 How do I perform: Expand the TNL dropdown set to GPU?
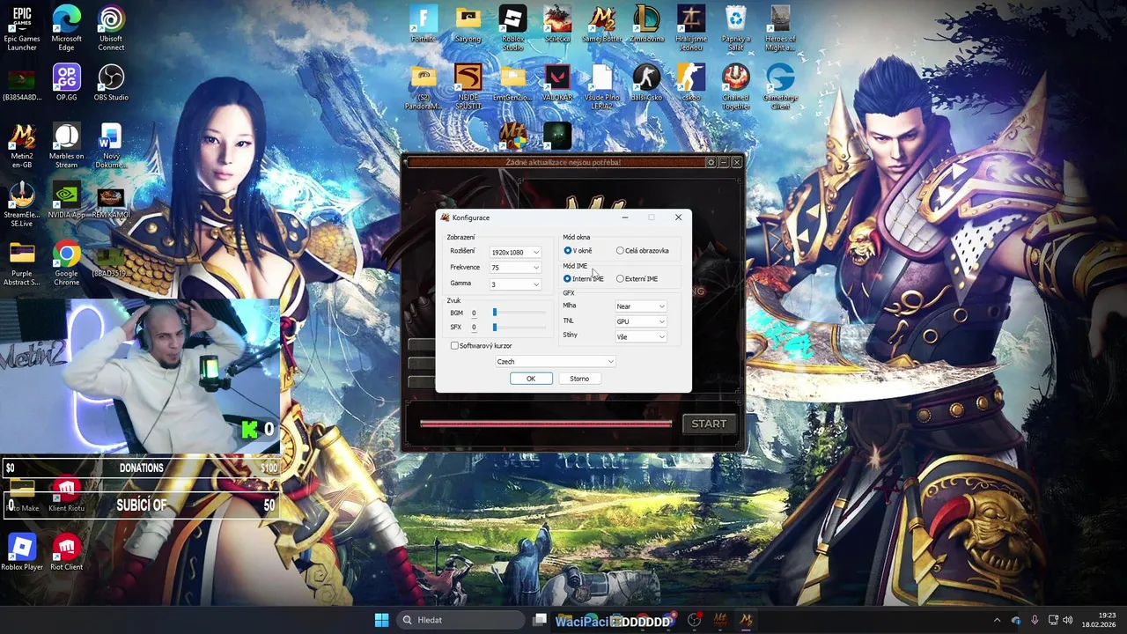point(641,321)
